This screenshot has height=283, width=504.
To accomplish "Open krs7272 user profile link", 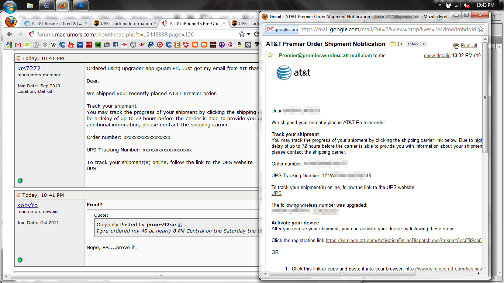I will click(x=29, y=68).
